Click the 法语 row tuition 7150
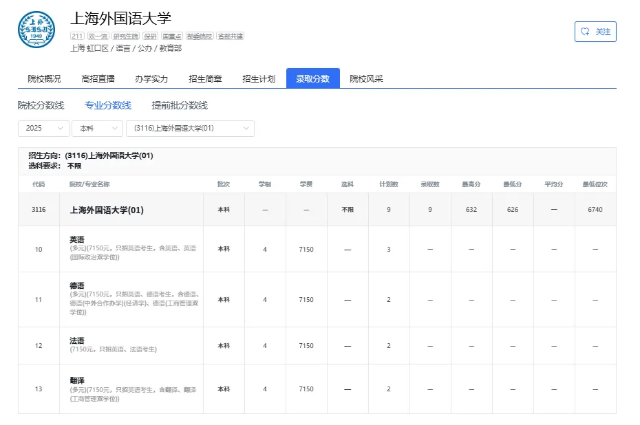640x425 pixels. [306, 346]
